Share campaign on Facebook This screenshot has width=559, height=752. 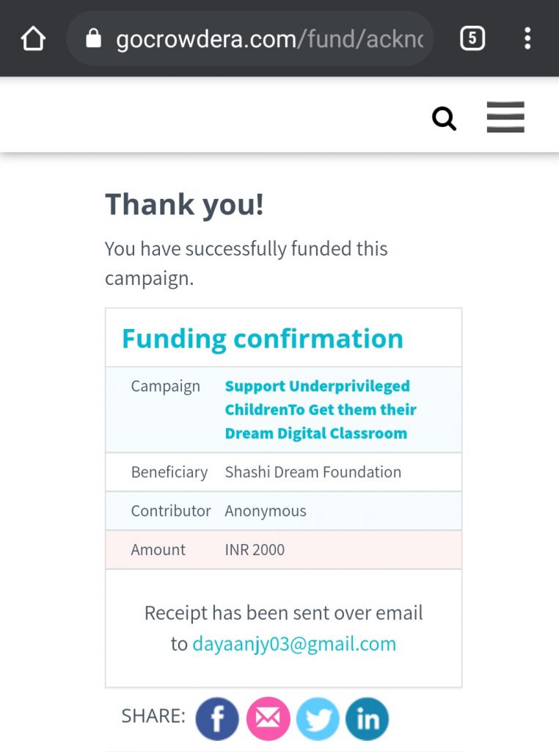click(x=217, y=718)
